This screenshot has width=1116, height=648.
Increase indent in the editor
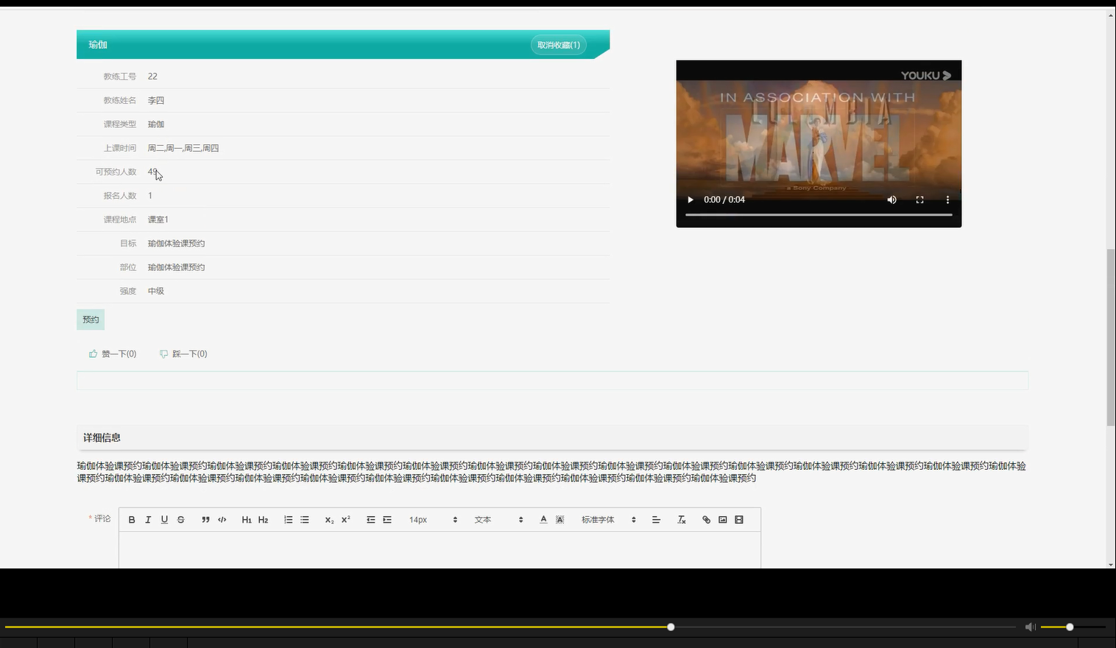[x=387, y=520]
